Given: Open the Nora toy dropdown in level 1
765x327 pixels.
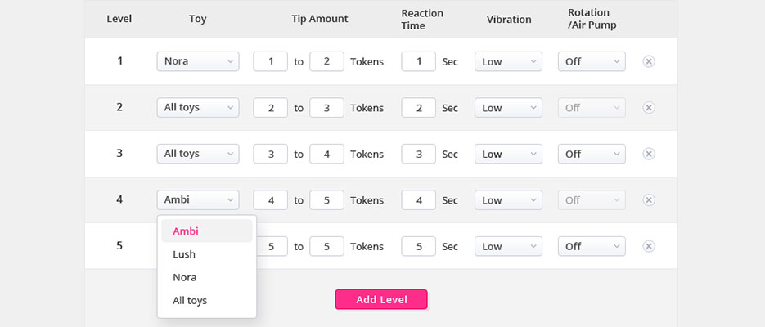Looking at the screenshot, I should [x=198, y=61].
